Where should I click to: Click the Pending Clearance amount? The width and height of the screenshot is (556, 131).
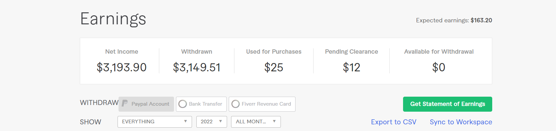pos(352,67)
